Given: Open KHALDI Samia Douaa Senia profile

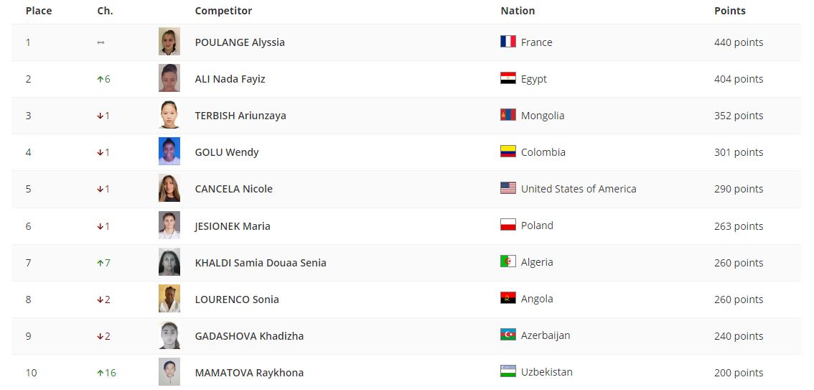Looking at the screenshot, I should 261,263.
